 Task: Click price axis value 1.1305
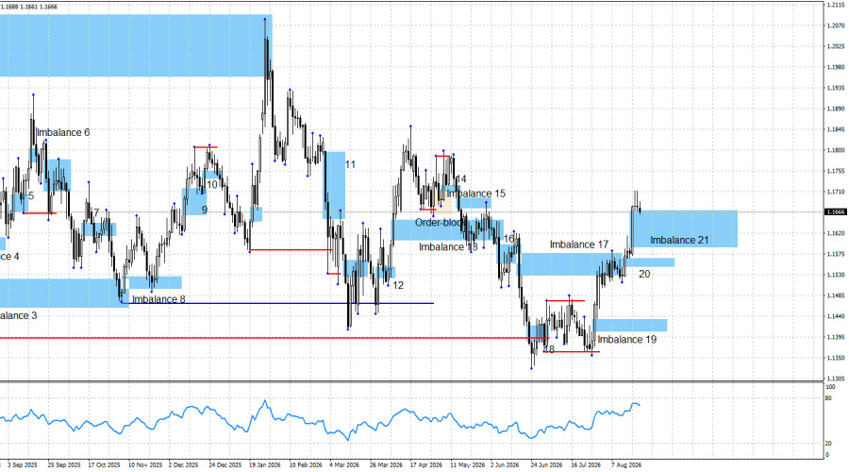836,379
